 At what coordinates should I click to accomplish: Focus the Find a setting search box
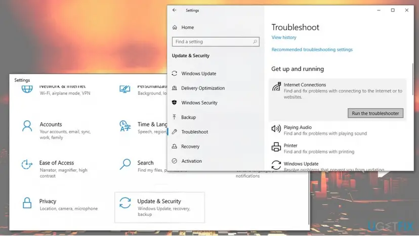point(216,41)
